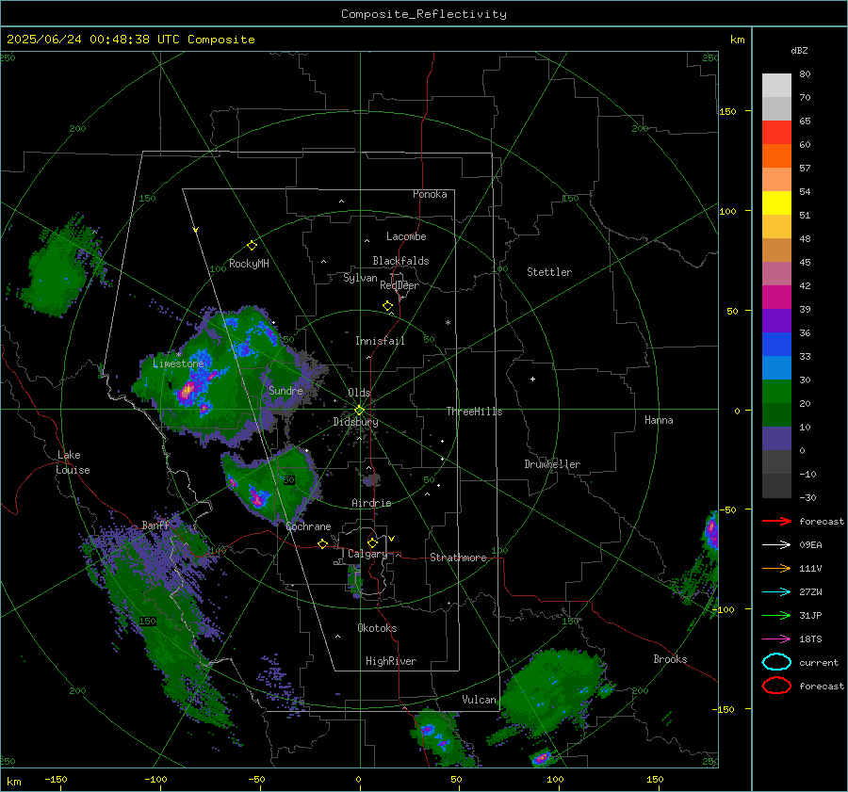This screenshot has height=792, width=848.
Task: Click the RedDeer city label
Action: 400,285
